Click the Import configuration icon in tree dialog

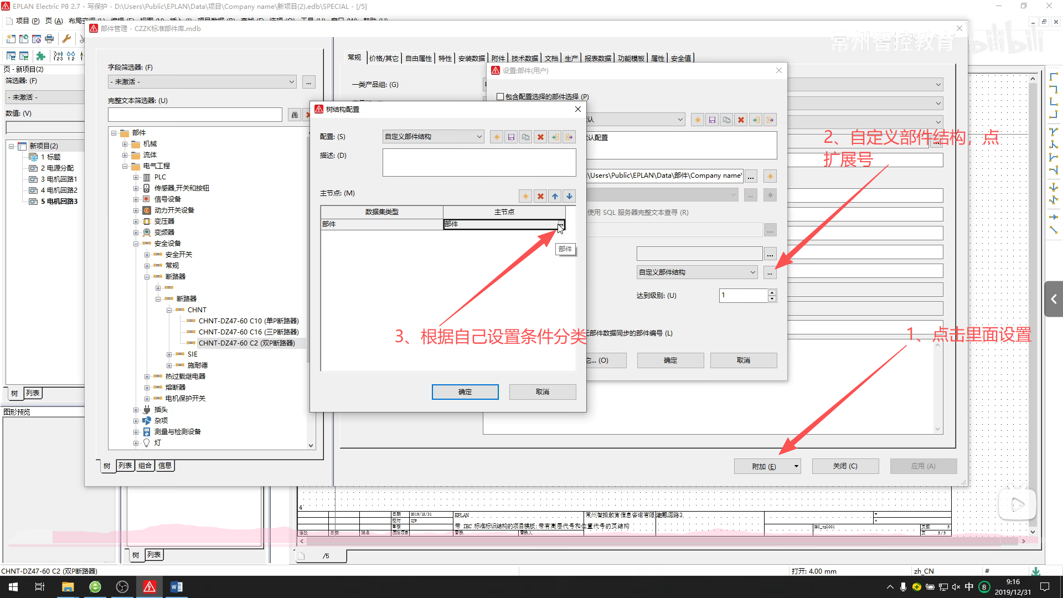point(555,137)
